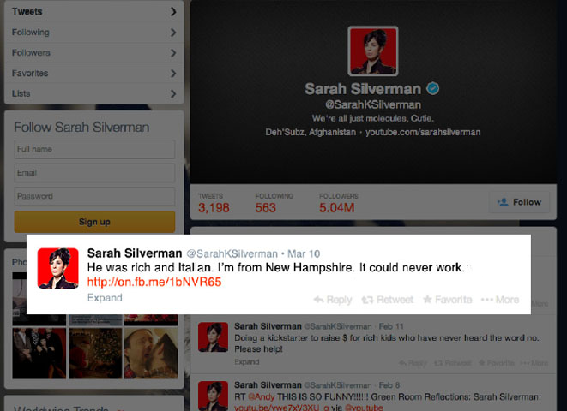Click the Feb 11 tweet date

point(391,326)
